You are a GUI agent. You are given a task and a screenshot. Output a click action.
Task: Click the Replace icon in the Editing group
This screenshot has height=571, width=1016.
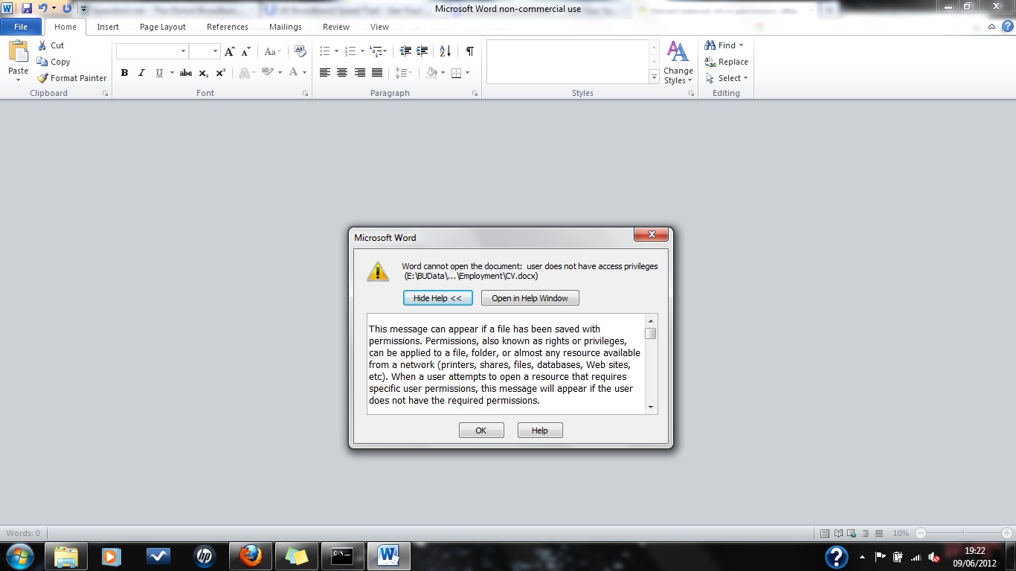pos(710,62)
